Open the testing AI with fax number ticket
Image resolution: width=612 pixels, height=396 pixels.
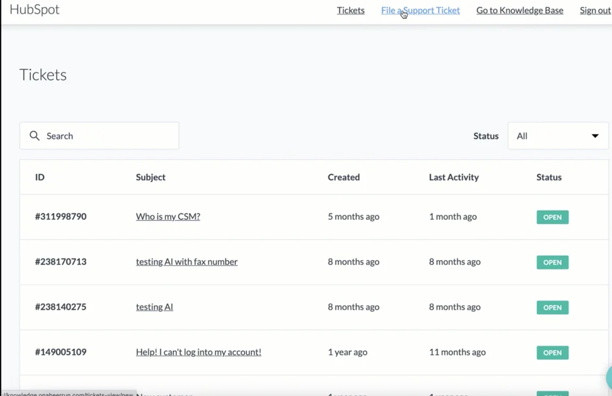click(x=186, y=261)
